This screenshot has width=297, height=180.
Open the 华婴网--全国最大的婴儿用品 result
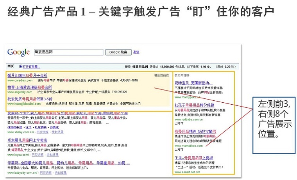[x=69, y=163]
